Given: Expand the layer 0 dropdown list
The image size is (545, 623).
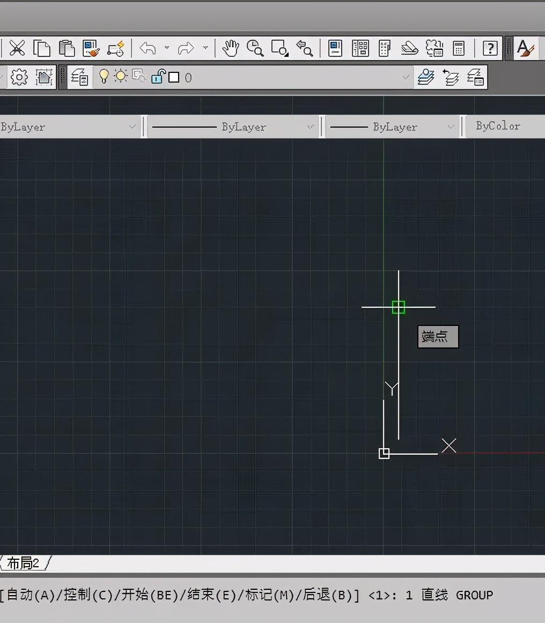Looking at the screenshot, I should pos(406,77).
